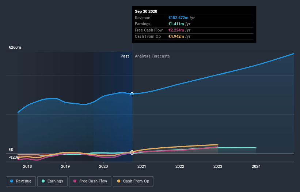
Task: Toggle the Earnings legend button
Action: 52,181
